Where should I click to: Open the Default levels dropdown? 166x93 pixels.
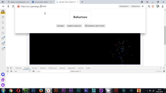75,71
